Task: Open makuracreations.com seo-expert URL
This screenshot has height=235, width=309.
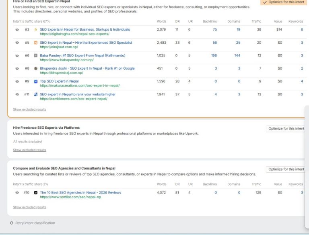Action: [80, 86]
